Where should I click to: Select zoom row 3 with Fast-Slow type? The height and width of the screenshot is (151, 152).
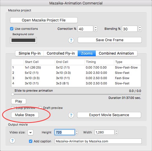pyautogui.click(x=76, y=78)
